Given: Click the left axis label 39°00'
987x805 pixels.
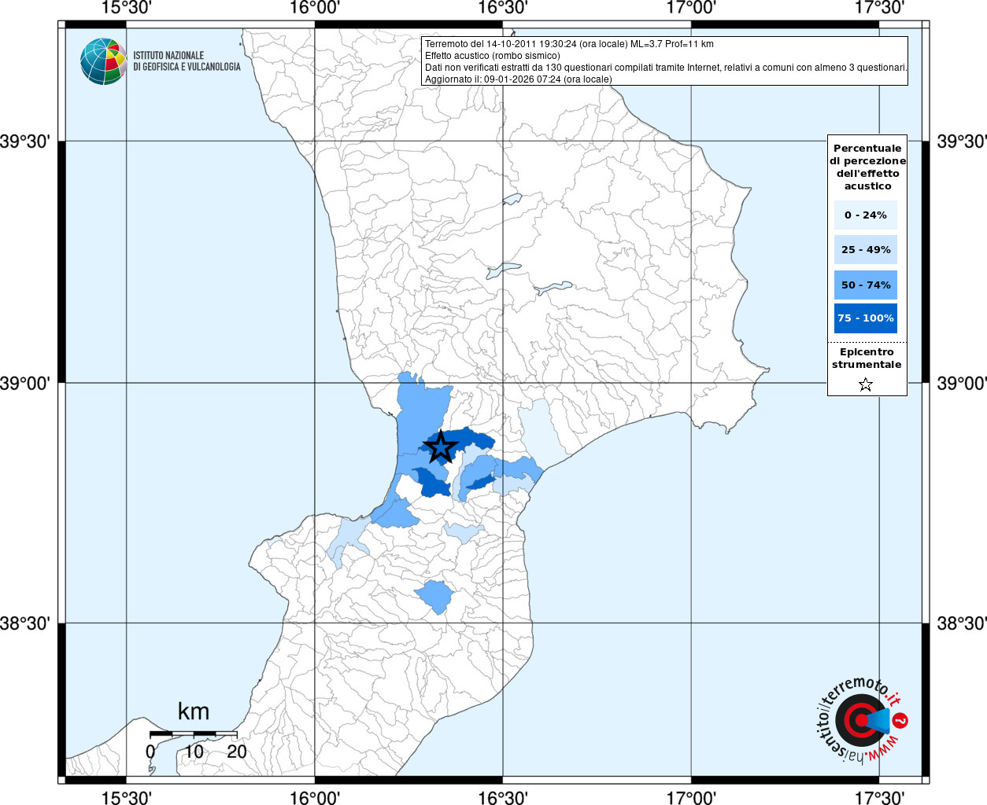Looking at the screenshot, I should click(x=25, y=383).
